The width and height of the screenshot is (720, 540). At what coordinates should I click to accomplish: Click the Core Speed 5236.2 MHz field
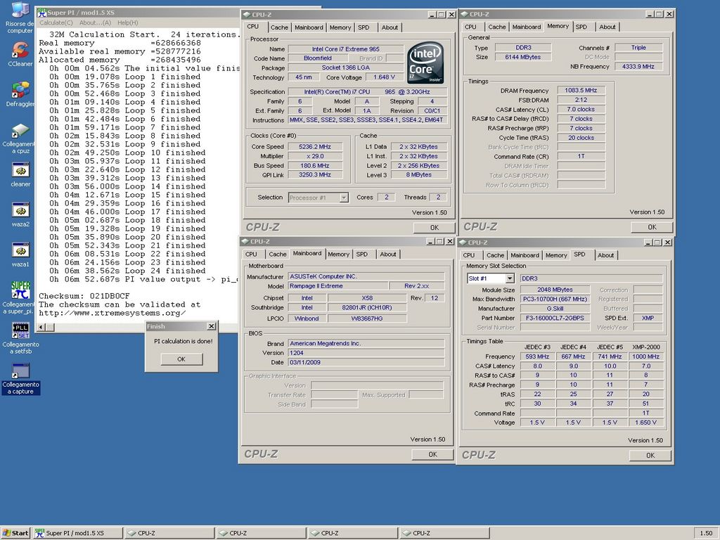click(x=315, y=147)
